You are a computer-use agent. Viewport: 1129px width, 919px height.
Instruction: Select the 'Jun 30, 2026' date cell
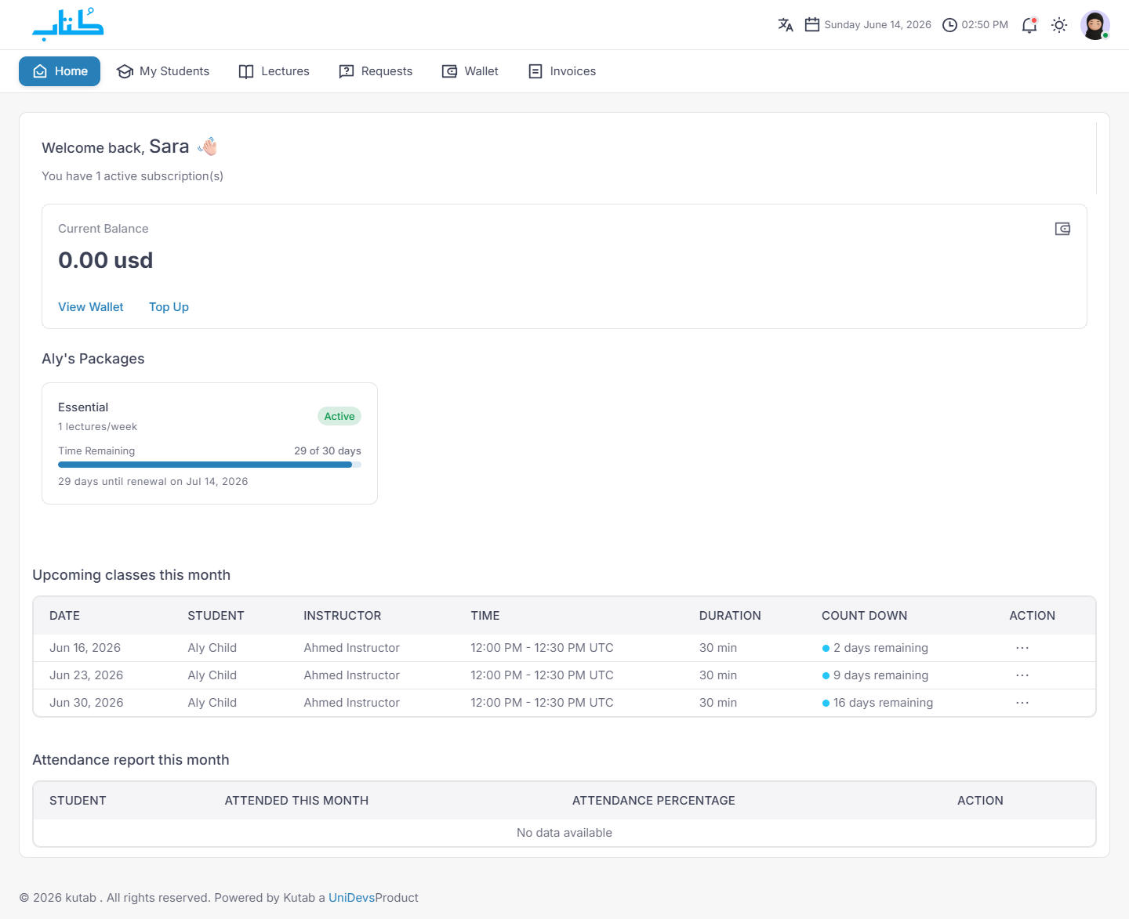(86, 703)
